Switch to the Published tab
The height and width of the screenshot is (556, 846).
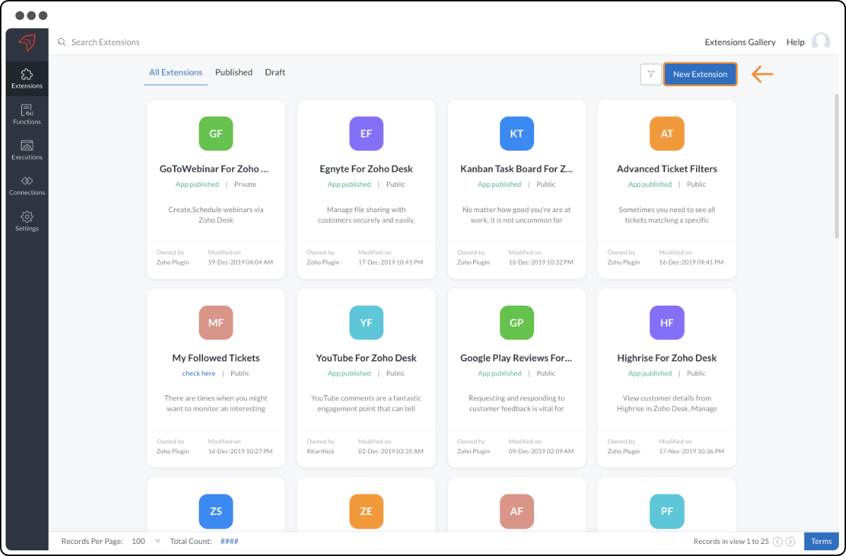(233, 72)
